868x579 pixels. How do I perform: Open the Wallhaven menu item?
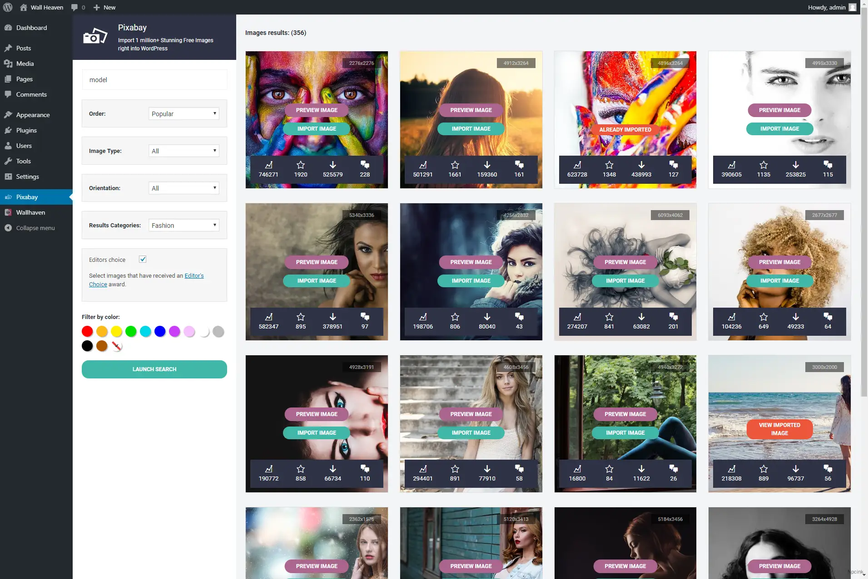(x=36, y=212)
